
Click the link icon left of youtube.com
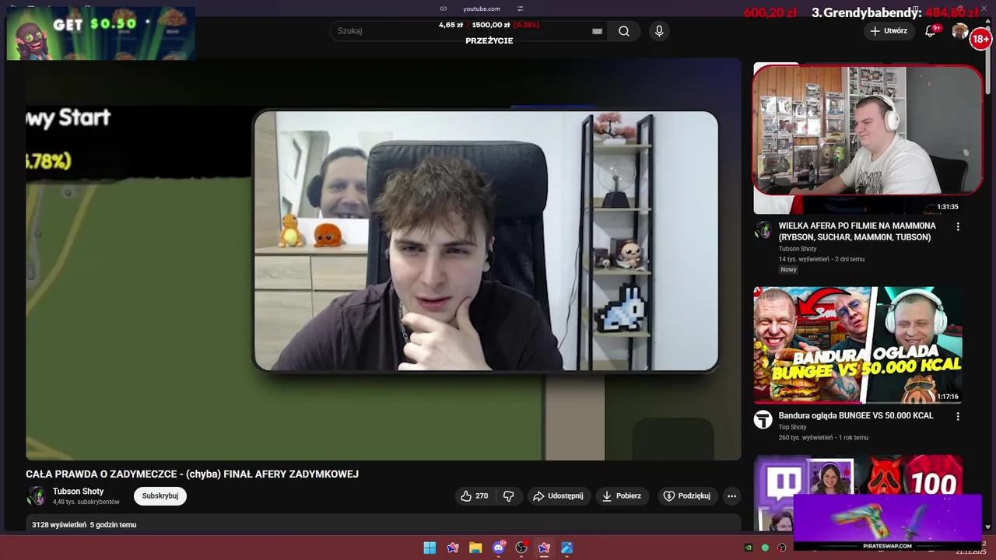(444, 9)
